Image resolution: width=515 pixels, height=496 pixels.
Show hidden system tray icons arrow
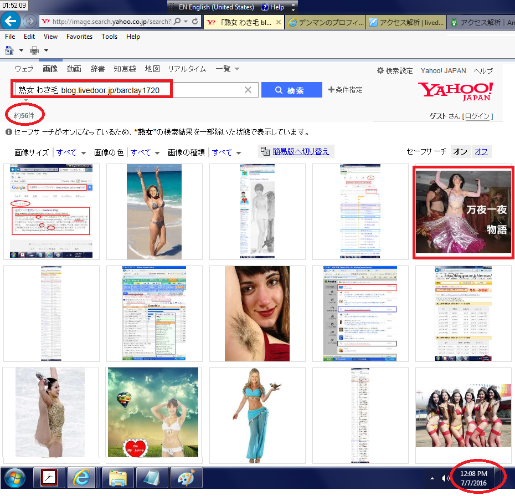[432, 478]
